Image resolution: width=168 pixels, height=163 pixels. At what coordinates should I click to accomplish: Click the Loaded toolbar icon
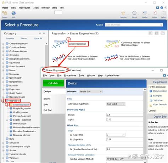coord(145,13)
